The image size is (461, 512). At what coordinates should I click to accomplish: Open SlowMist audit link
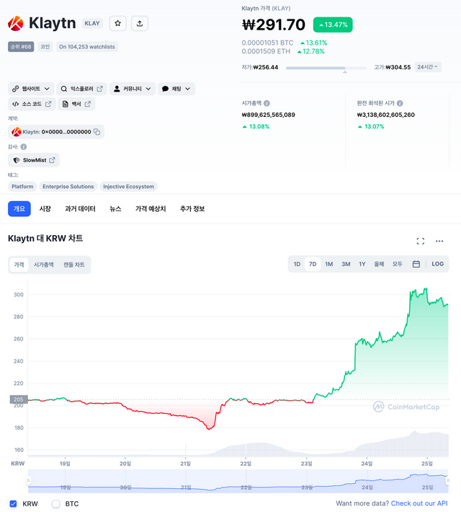[x=34, y=160]
